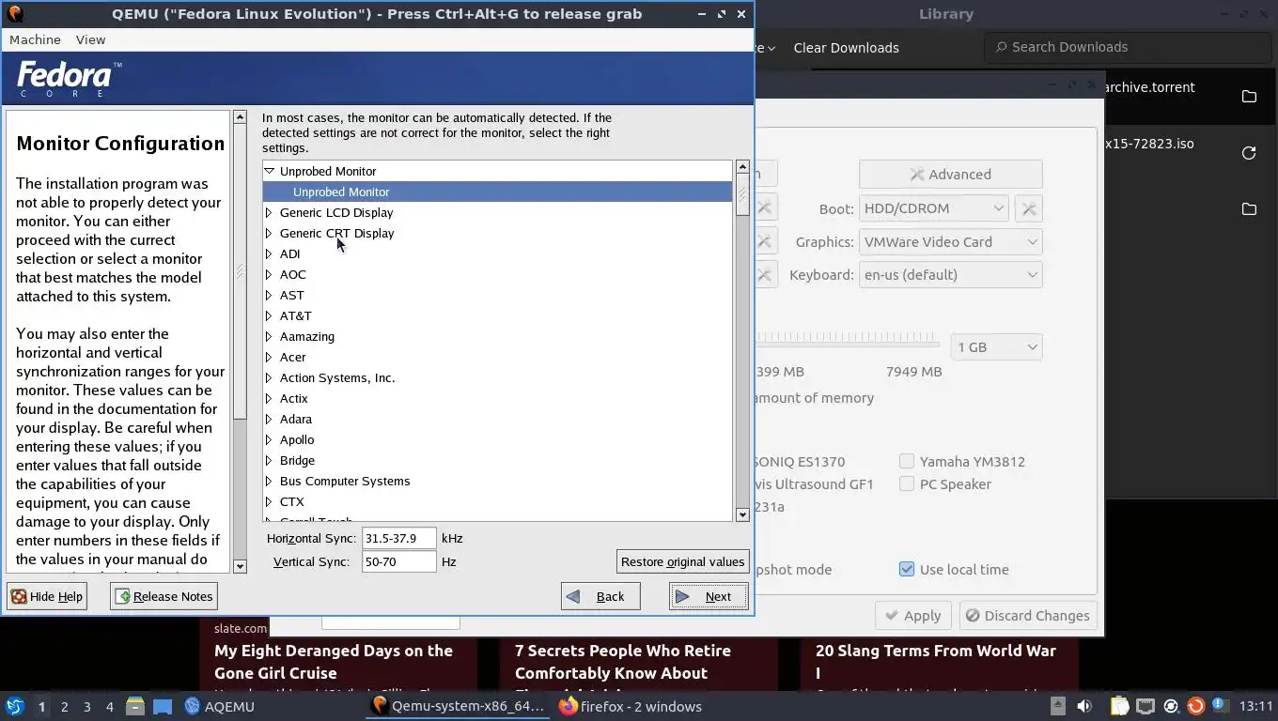1278x721 pixels.
Task: Click Clear Downloads in the Library window
Action: 846,47
